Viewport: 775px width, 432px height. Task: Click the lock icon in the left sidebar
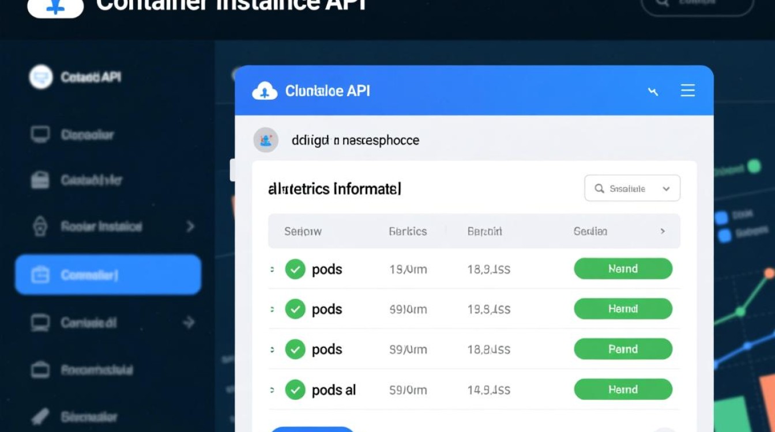pos(40,226)
